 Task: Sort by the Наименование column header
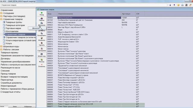pyautogui.click(x=89, y=14)
